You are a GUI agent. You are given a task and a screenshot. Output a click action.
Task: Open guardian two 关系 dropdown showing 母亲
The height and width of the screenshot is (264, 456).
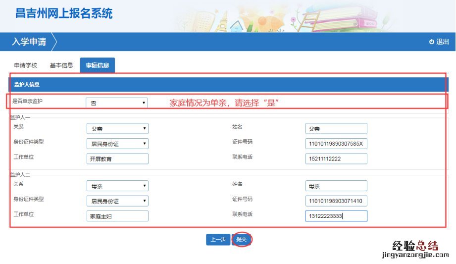coord(117,186)
